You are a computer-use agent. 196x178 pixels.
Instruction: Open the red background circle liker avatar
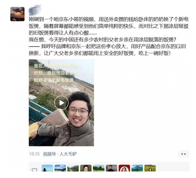pos(124,168)
